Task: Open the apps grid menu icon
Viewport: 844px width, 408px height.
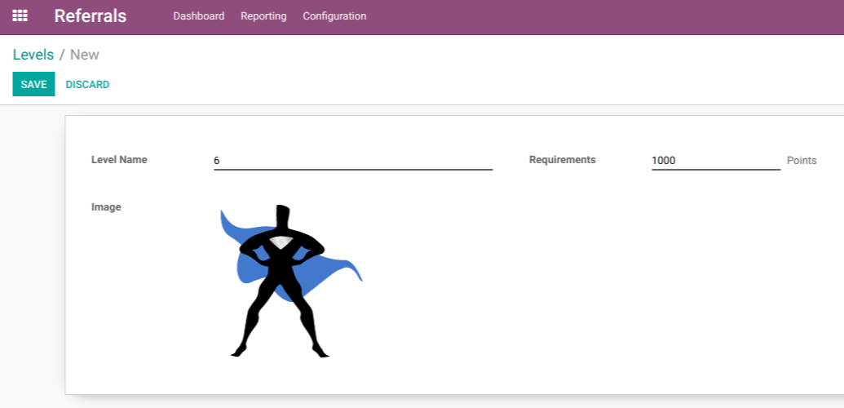Action: pos(20,16)
